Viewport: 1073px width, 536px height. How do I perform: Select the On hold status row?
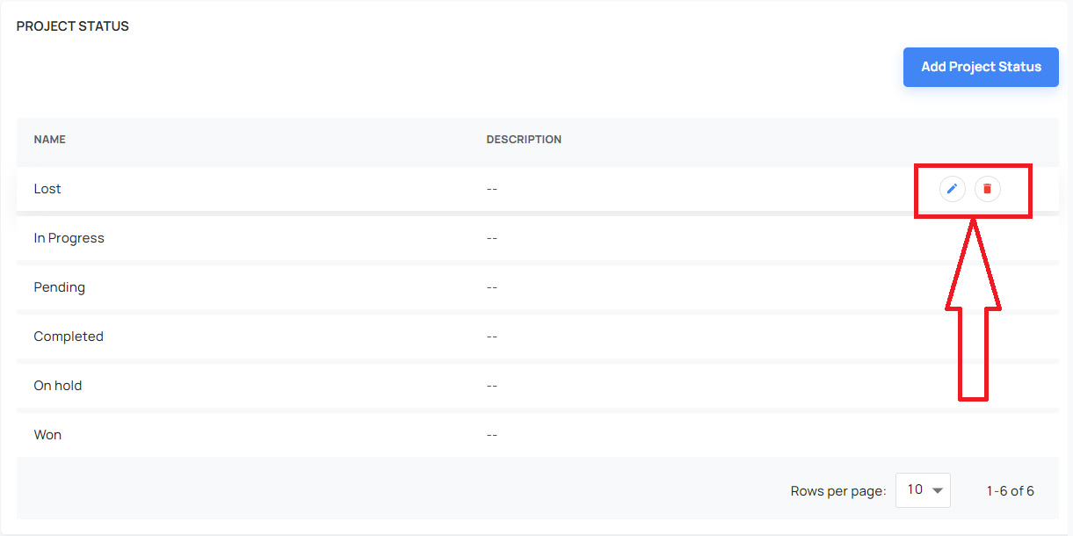[x=537, y=386]
